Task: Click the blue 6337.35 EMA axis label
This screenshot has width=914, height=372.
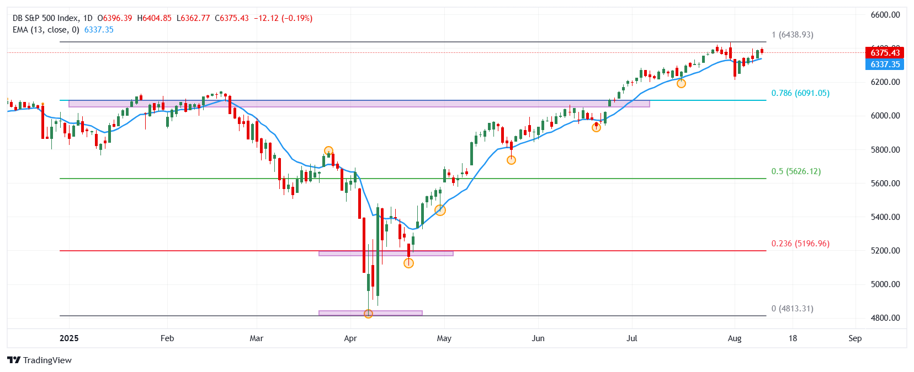Action: tap(885, 64)
